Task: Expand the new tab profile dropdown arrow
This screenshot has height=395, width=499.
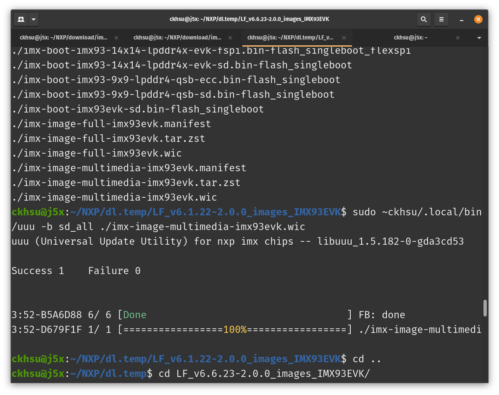Action: click(34, 19)
